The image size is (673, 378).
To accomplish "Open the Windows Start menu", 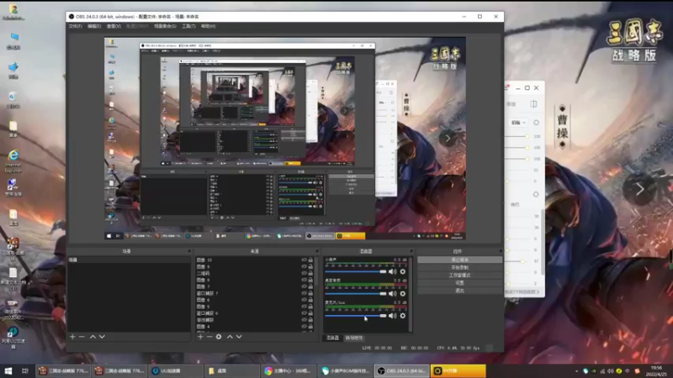I will pyautogui.click(x=8, y=371).
